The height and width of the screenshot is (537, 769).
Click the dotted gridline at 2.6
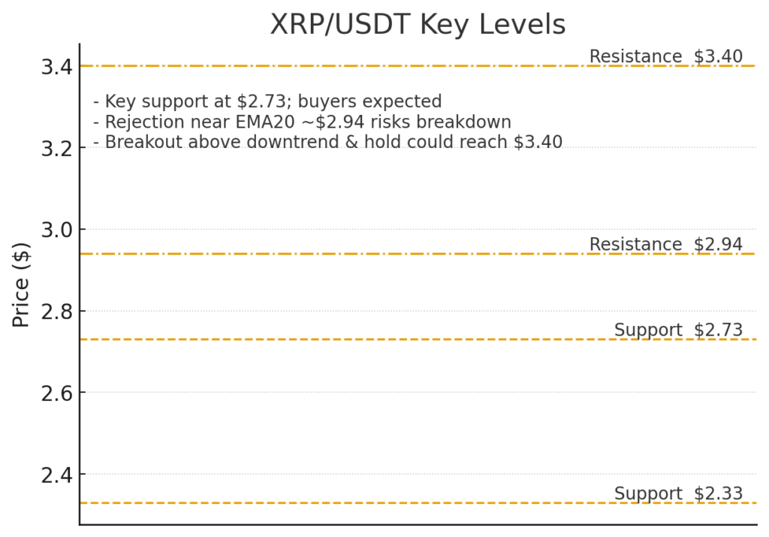[x=418, y=392]
